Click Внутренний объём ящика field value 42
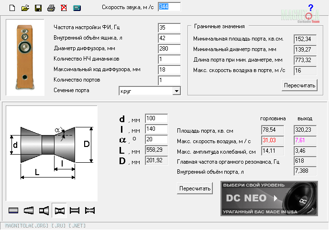Viewport: 329px width, 230px height. (x=169, y=38)
